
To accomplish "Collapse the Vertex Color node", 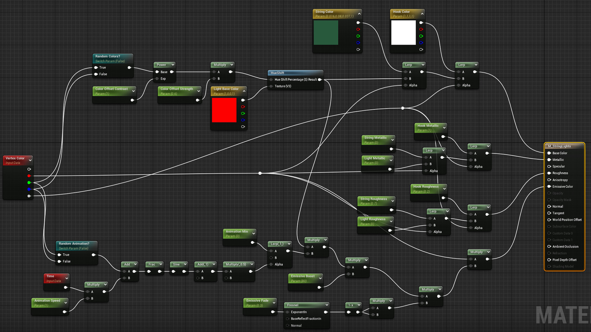I will click(x=30, y=160).
